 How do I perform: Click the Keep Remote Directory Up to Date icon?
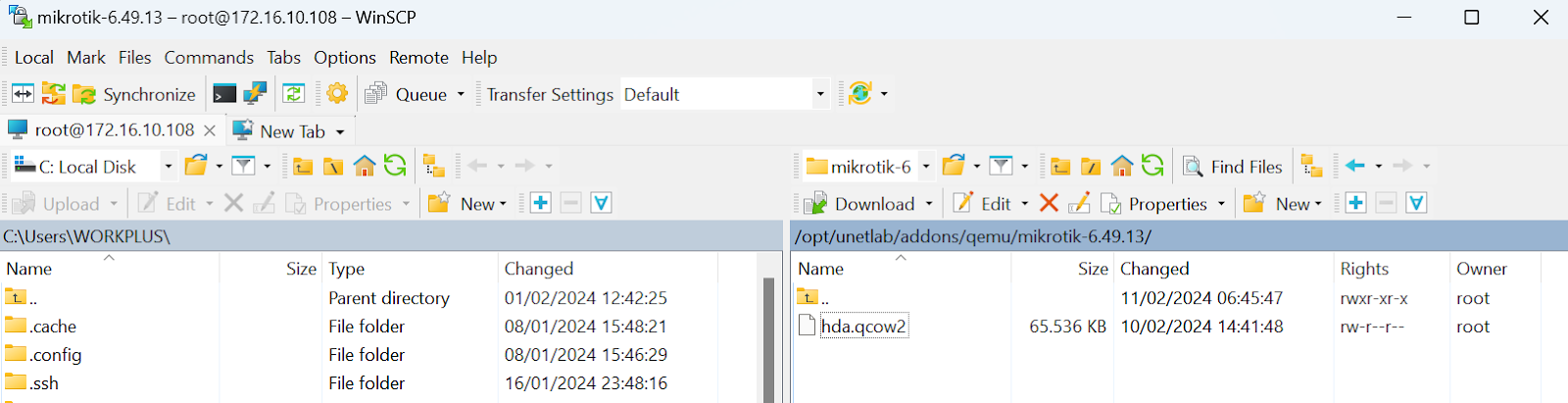click(293, 94)
